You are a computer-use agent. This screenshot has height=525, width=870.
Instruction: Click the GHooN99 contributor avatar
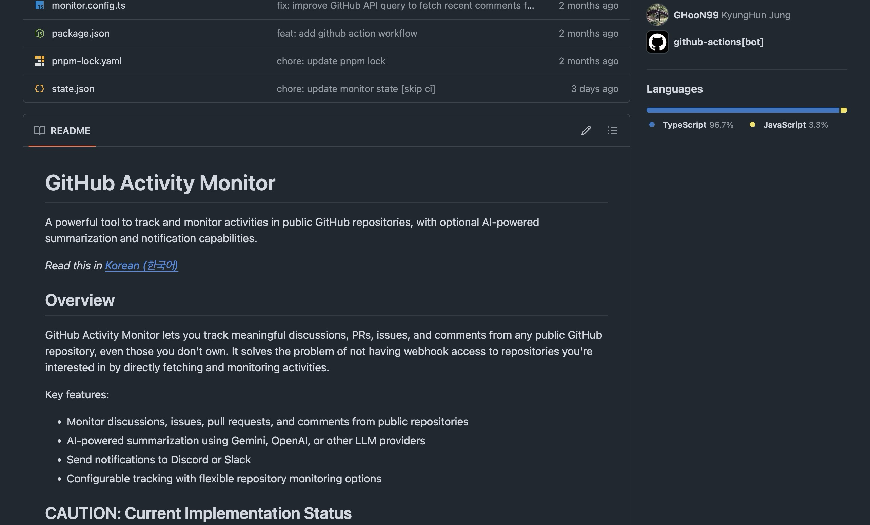point(657,15)
